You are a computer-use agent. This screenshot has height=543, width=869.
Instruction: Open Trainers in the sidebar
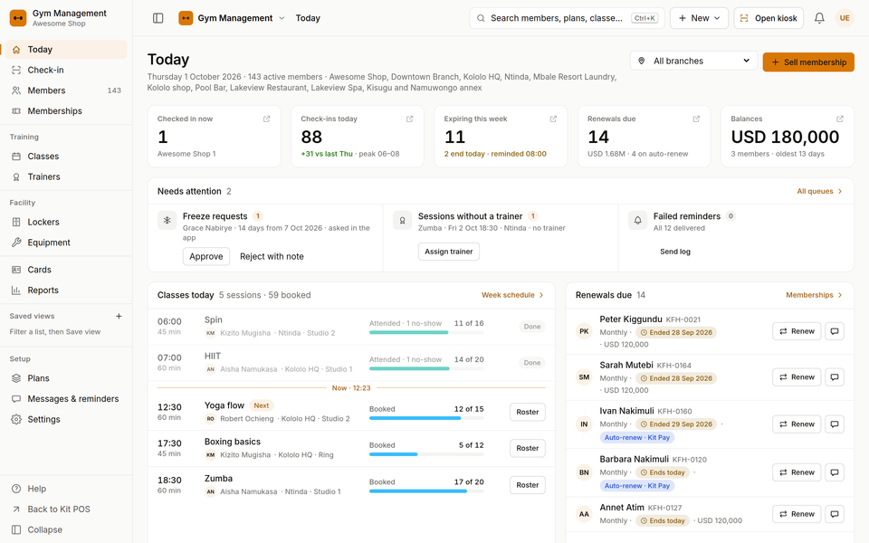[66, 176]
